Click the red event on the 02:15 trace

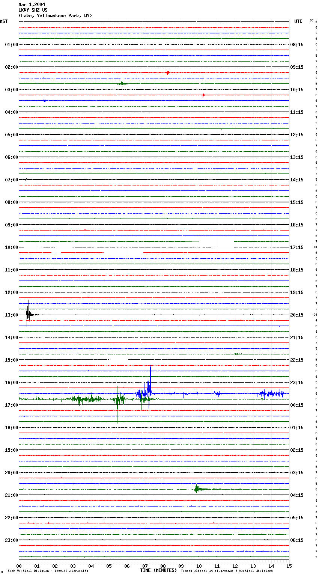[x=168, y=72]
